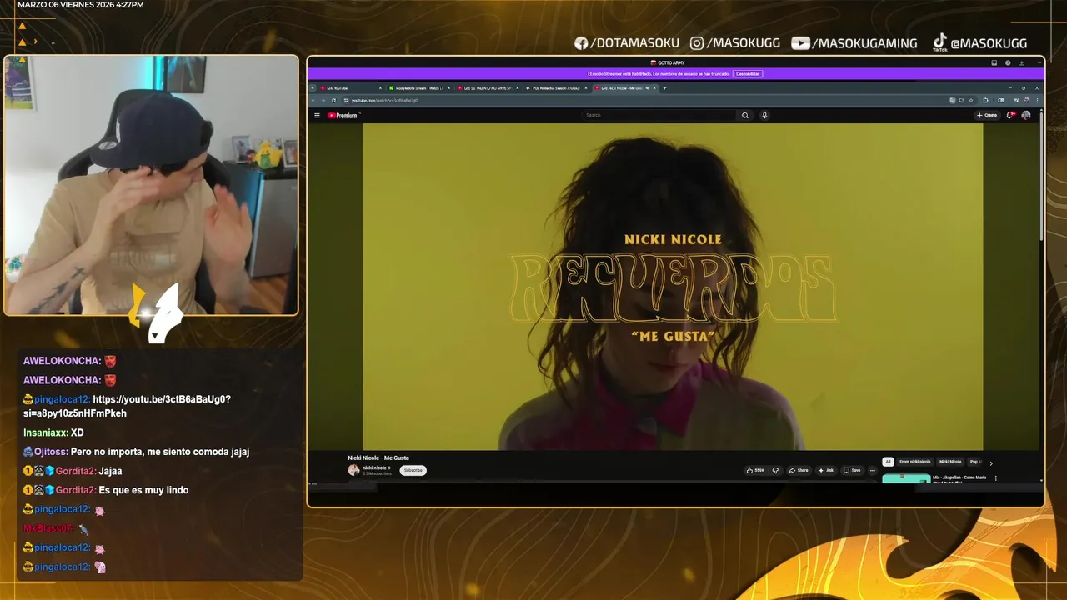
Task: Click the Share button under video
Action: pyautogui.click(x=799, y=470)
